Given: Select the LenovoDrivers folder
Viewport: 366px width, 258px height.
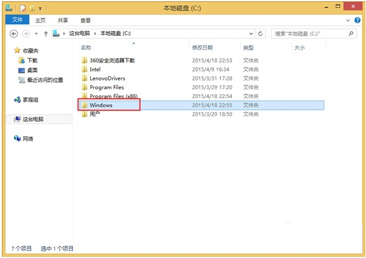Looking at the screenshot, I should coord(107,79).
